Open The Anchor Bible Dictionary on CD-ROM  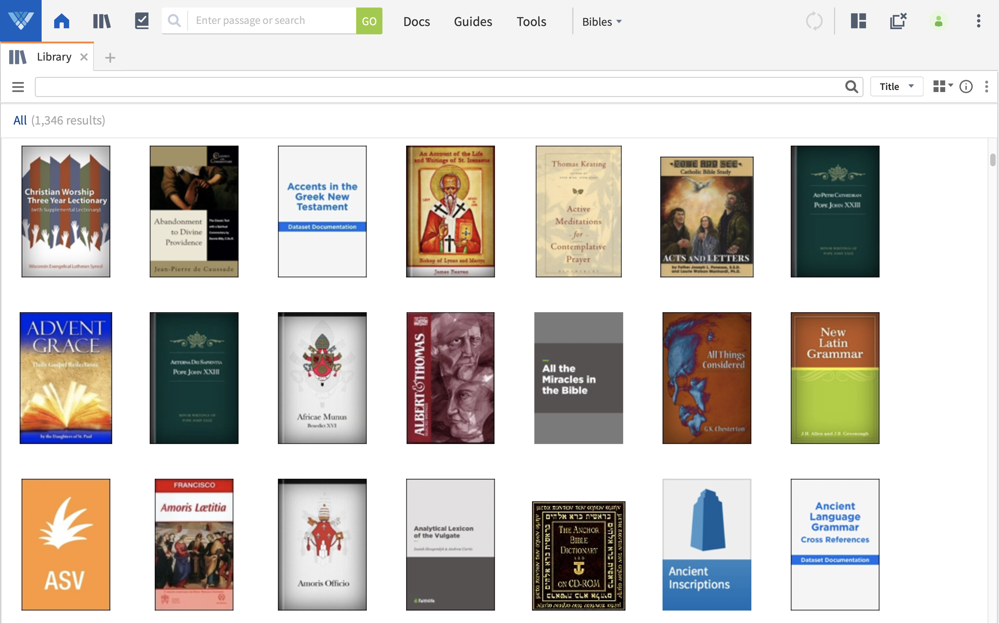(578, 556)
